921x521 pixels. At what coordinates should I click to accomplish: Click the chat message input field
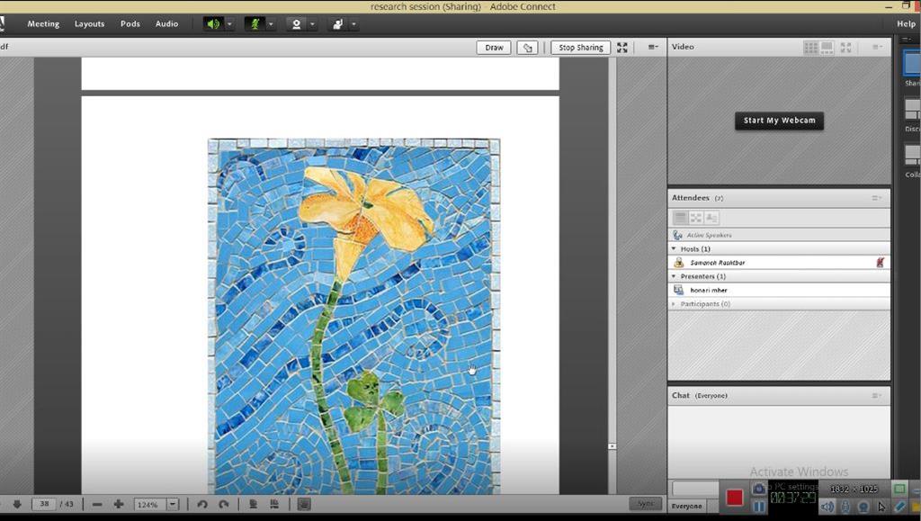695,488
